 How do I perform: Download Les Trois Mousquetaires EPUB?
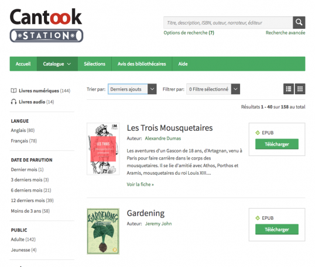tap(277, 144)
